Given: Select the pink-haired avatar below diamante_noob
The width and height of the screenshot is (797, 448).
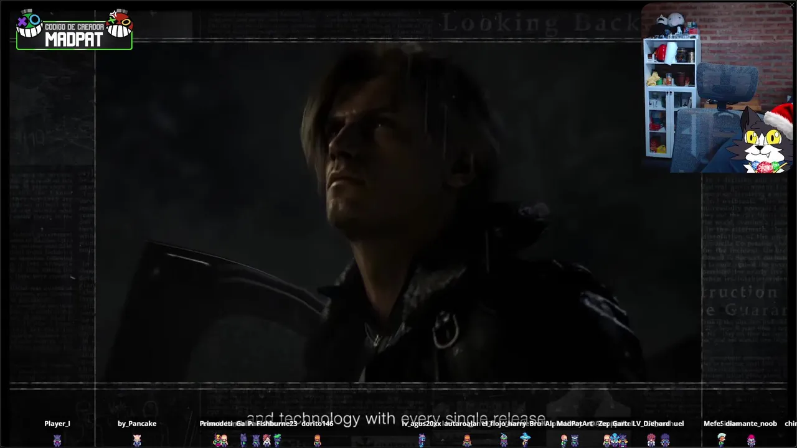Looking at the screenshot, I should pos(752,440).
